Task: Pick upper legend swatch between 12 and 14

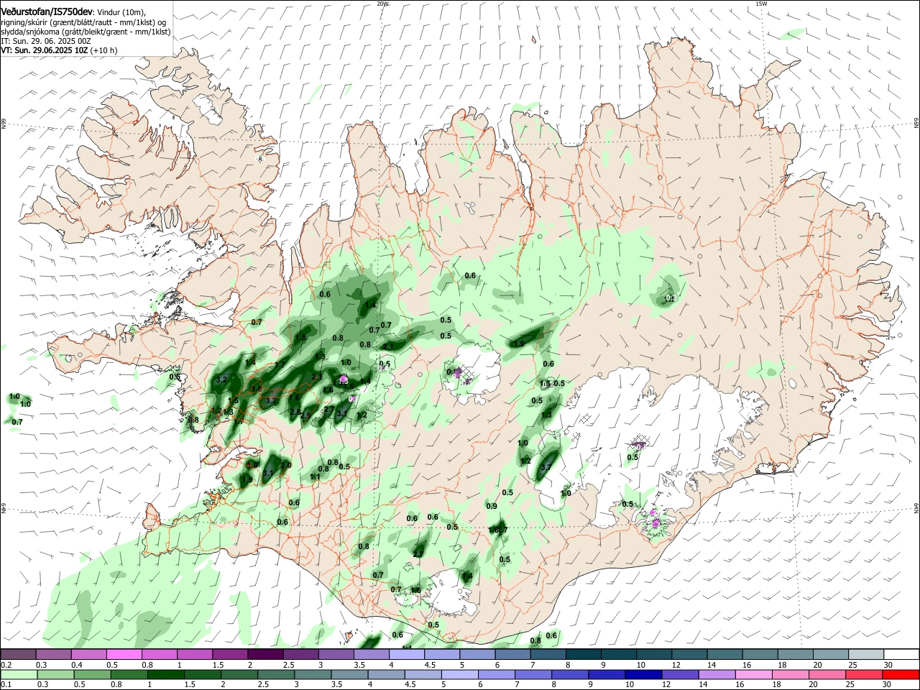Action: pyautogui.click(x=688, y=655)
